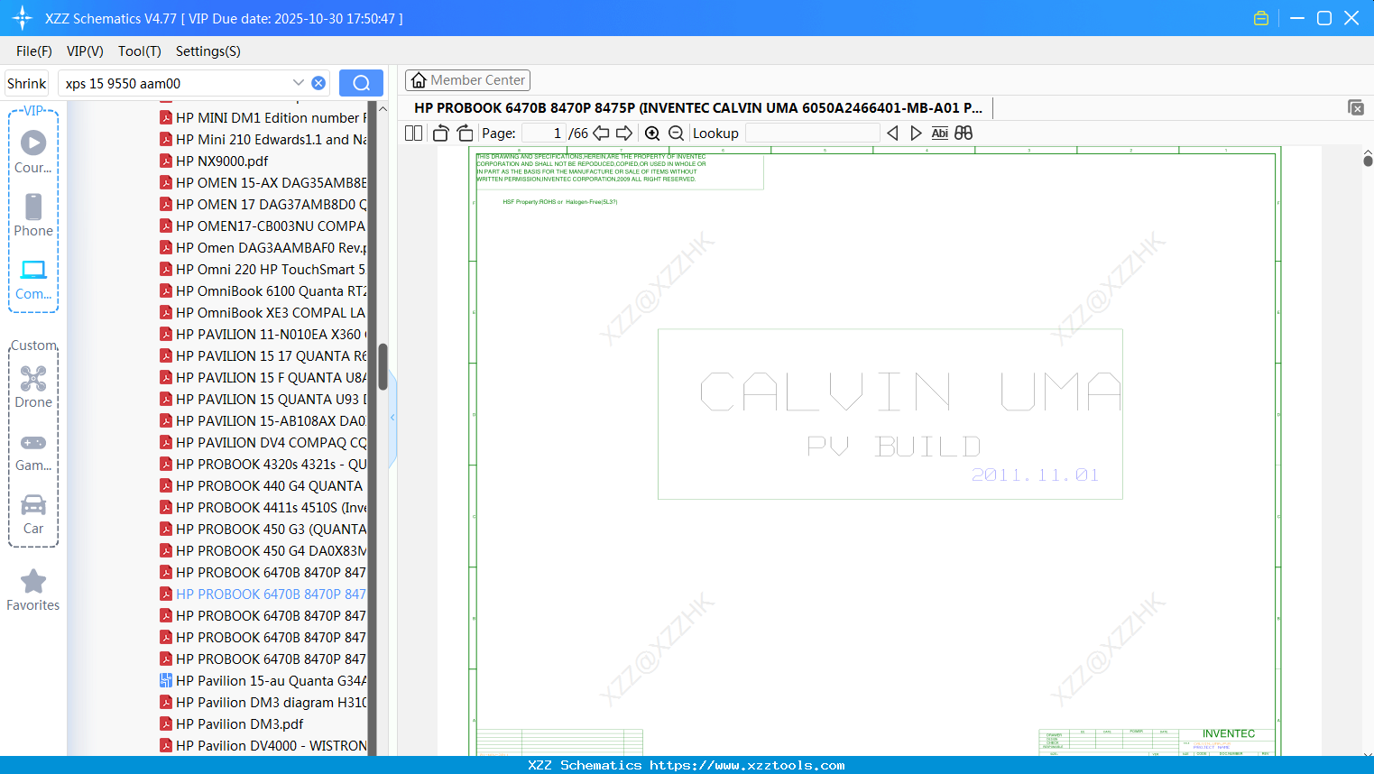Open HP OmniBook 6100 Quanta file
This screenshot has width=1374, height=774.
pyautogui.click(x=263, y=290)
